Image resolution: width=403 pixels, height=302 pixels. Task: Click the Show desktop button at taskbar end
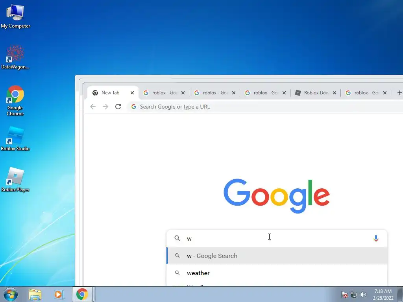click(x=400, y=294)
